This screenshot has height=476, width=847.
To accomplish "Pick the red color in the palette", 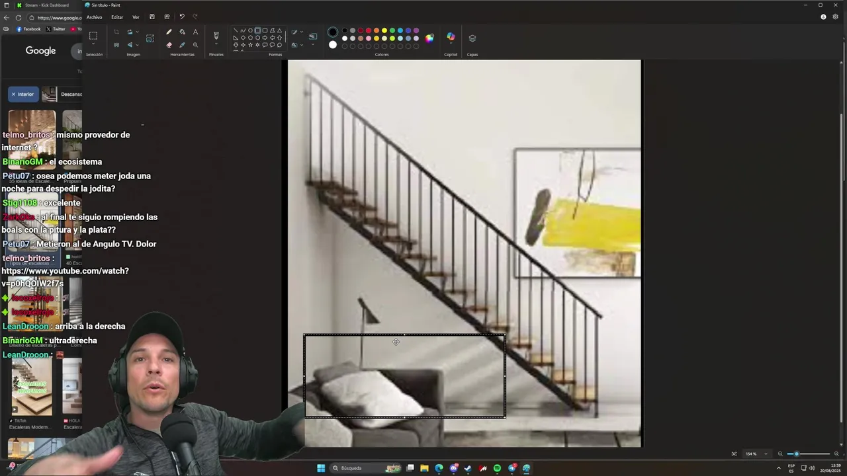I will click(x=369, y=30).
